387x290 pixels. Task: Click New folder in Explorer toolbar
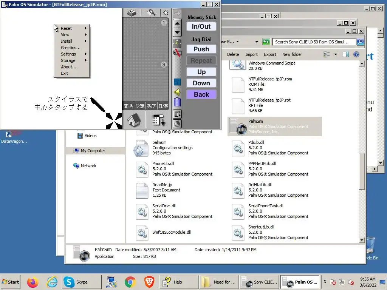(x=292, y=54)
